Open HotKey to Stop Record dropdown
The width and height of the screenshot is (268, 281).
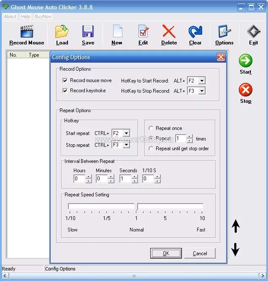point(202,91)
